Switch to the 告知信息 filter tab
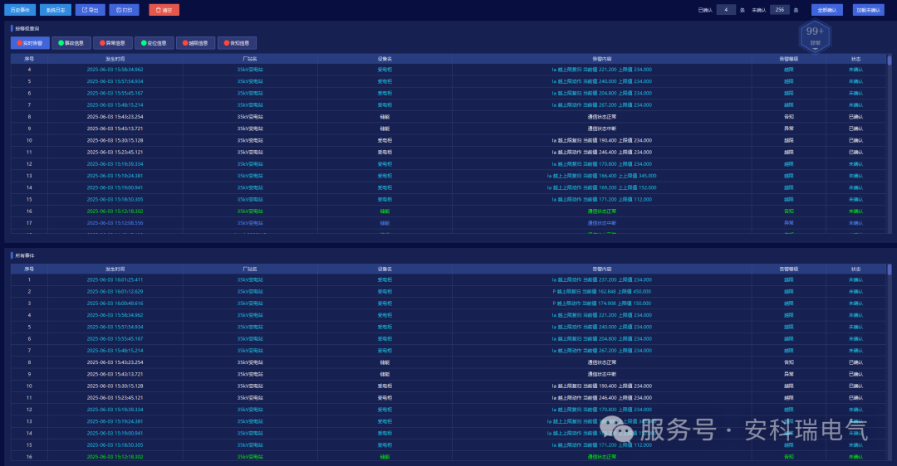Viewport: 897px width, 466px height. (x=237, y=42)
